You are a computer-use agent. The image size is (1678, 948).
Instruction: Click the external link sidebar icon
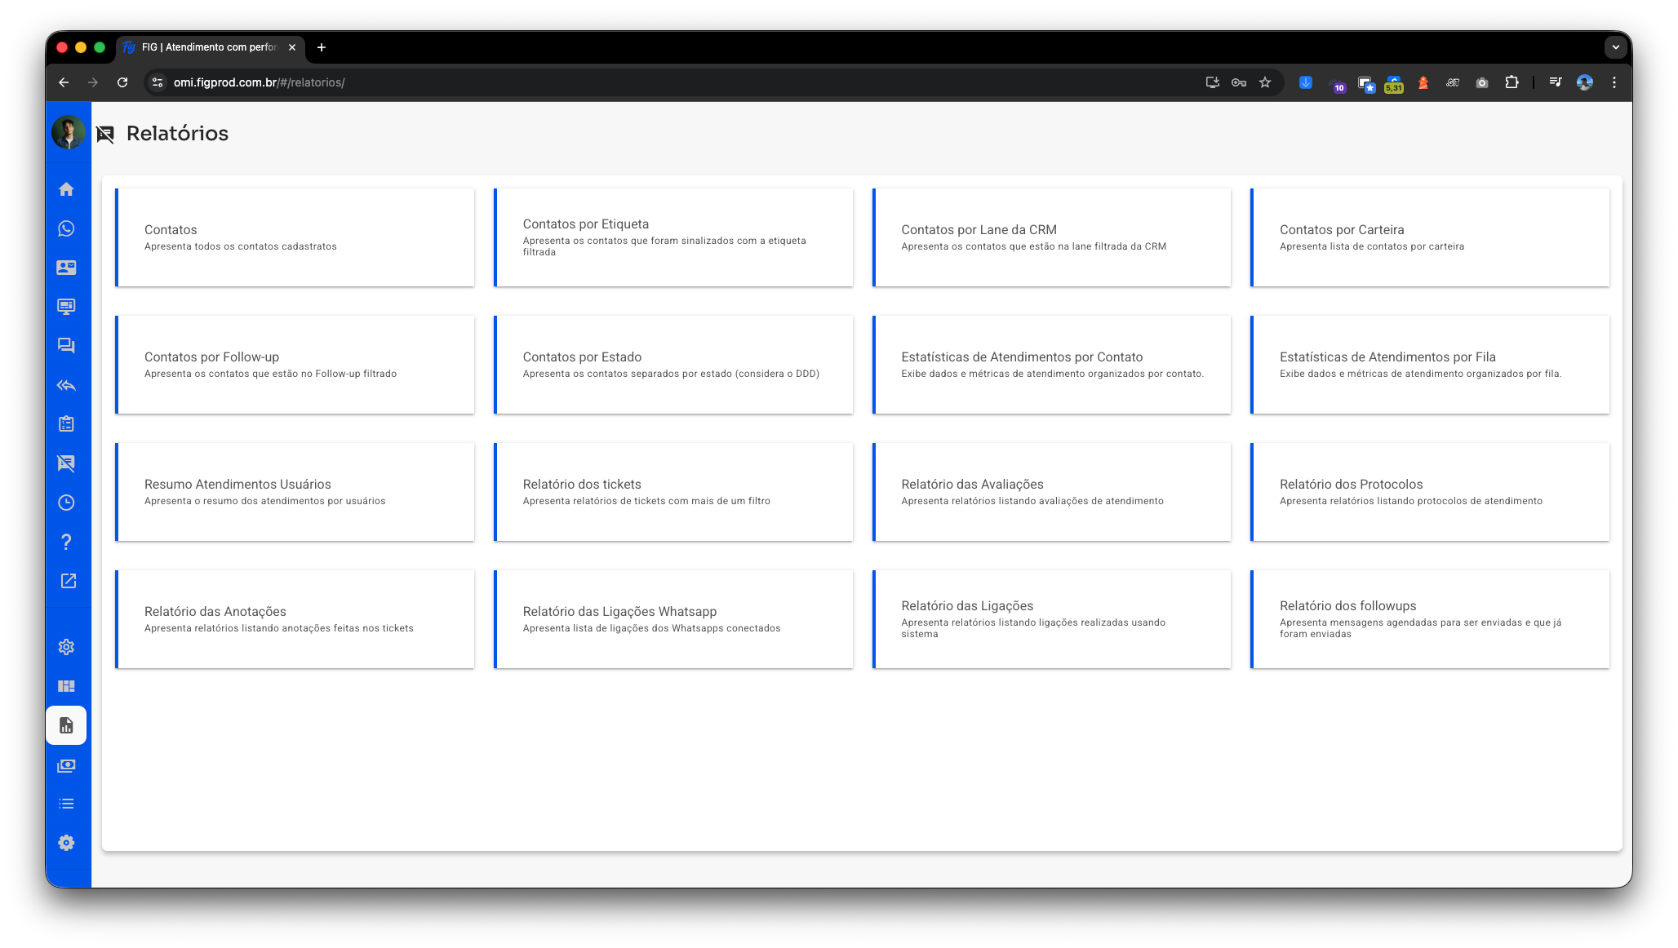(69, 581)
